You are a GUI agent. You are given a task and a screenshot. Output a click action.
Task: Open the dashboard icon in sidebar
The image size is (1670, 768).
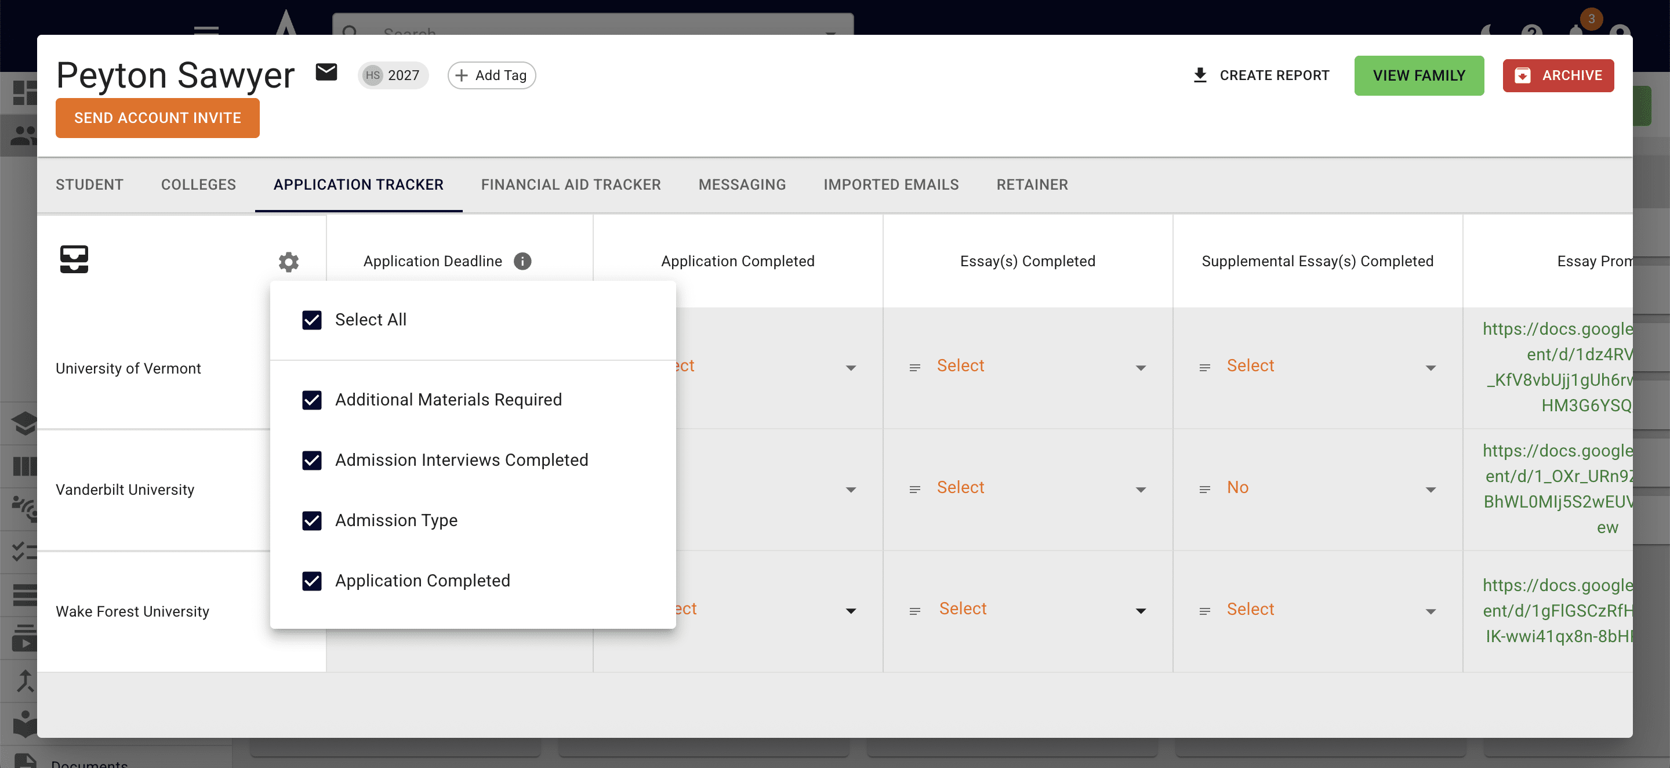[x=24, y=92]
